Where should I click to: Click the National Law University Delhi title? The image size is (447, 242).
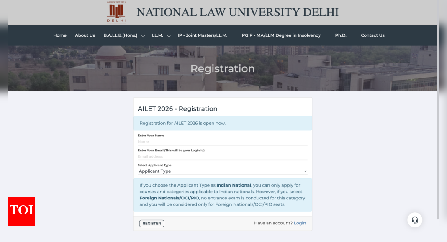pyautogui.click(x=237, y=13)
